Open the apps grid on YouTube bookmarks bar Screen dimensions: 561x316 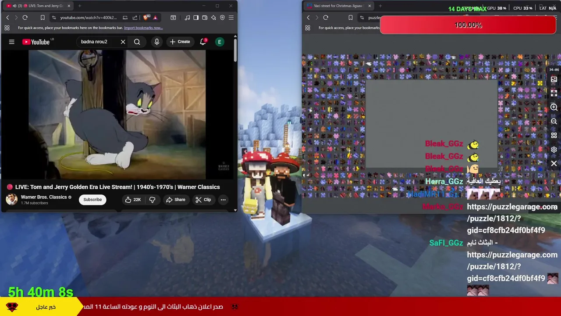pos(7,28)
